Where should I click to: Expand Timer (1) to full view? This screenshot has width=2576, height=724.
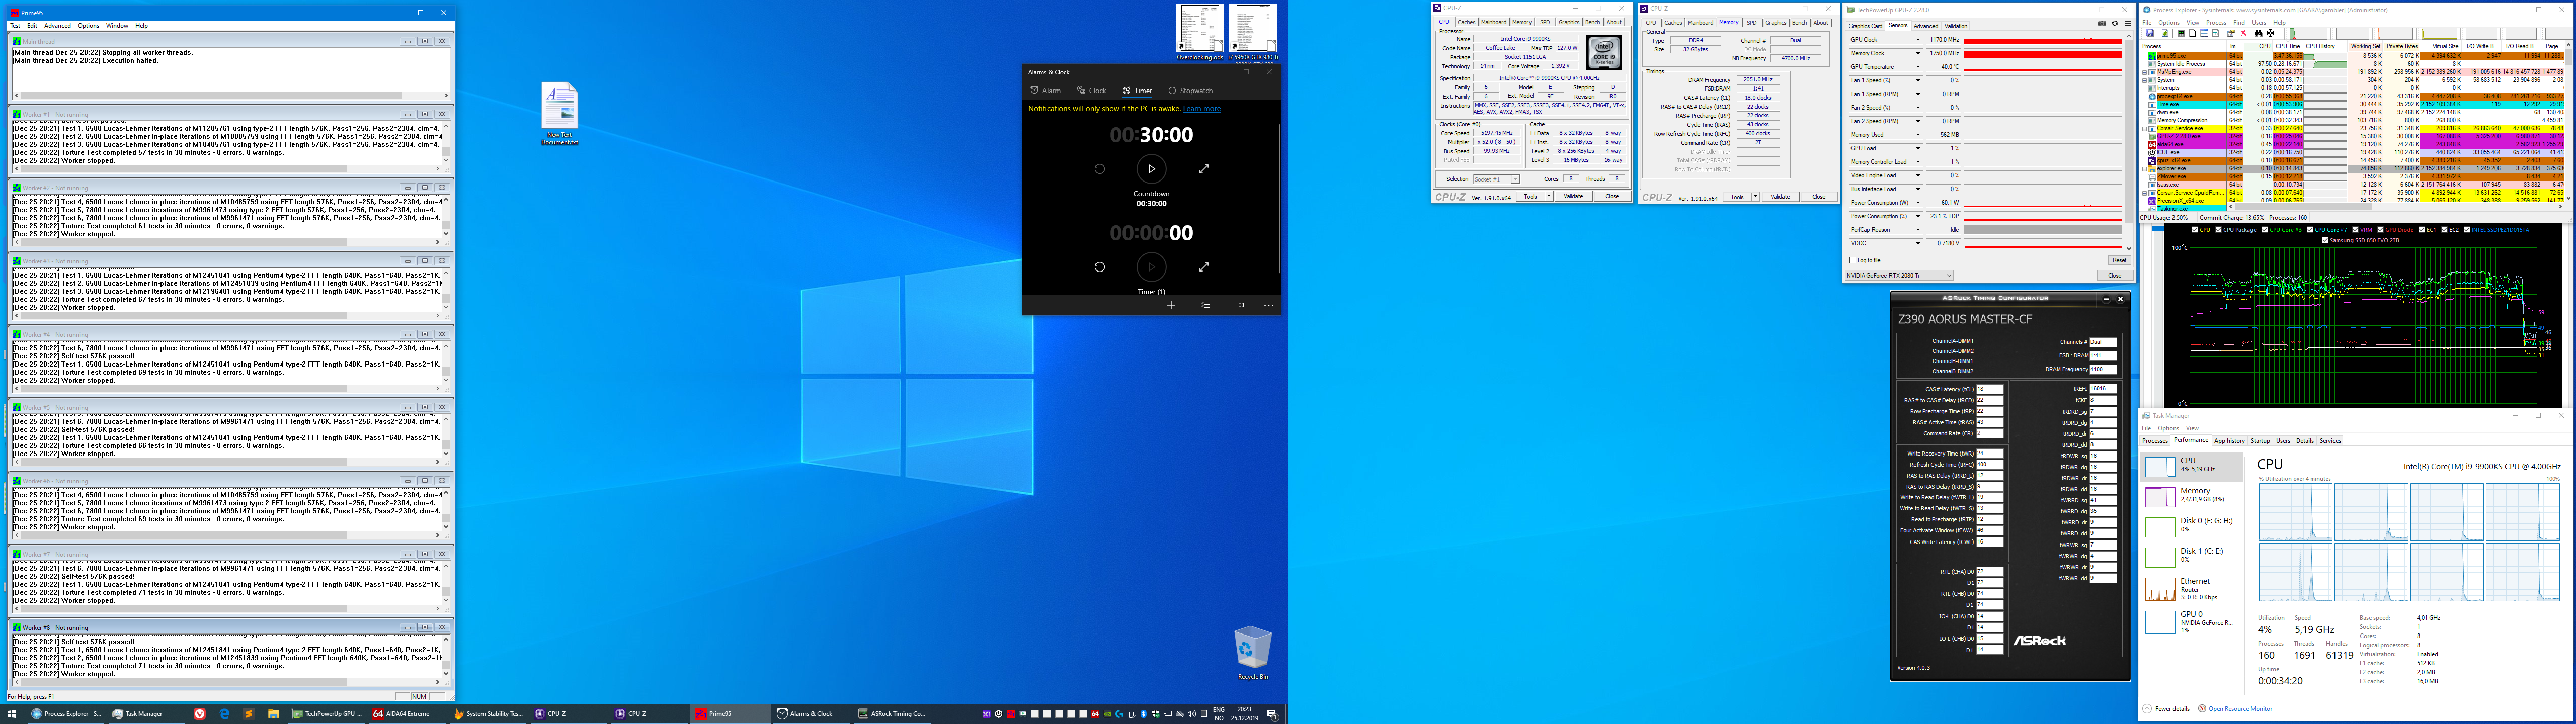(1204, 267)
